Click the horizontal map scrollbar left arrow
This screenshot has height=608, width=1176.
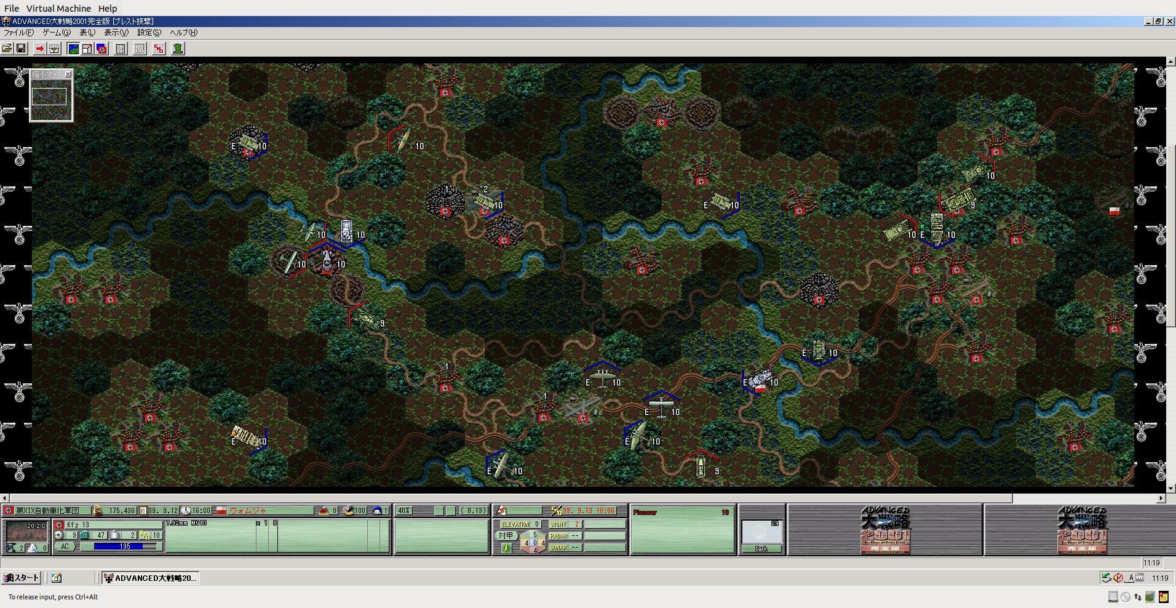[4, 498]
